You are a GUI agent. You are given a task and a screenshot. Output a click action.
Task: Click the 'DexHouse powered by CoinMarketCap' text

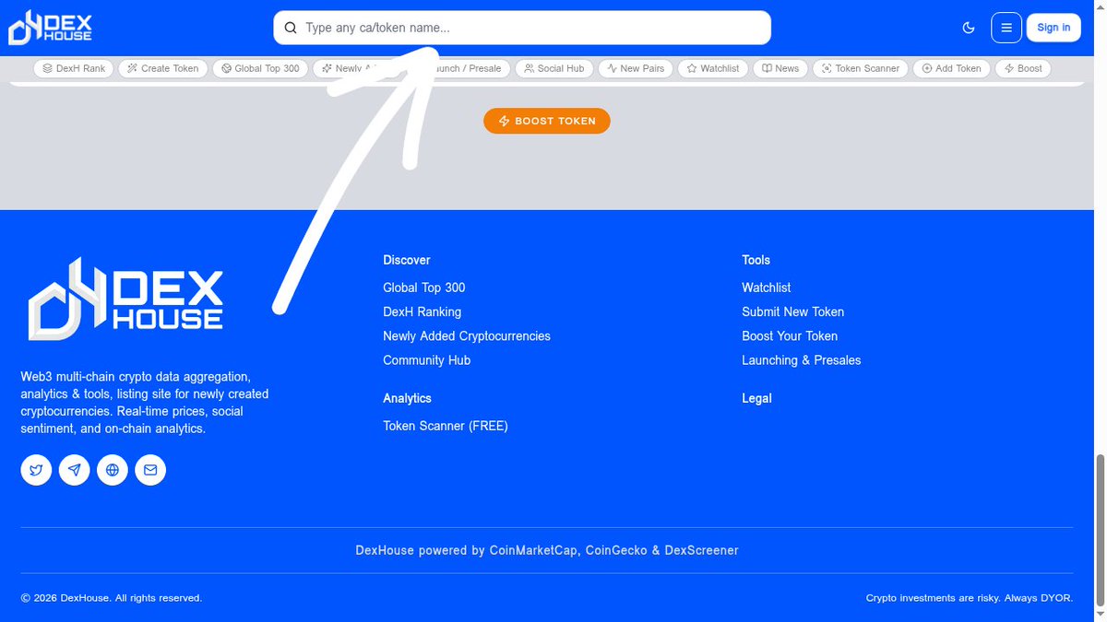547,550
